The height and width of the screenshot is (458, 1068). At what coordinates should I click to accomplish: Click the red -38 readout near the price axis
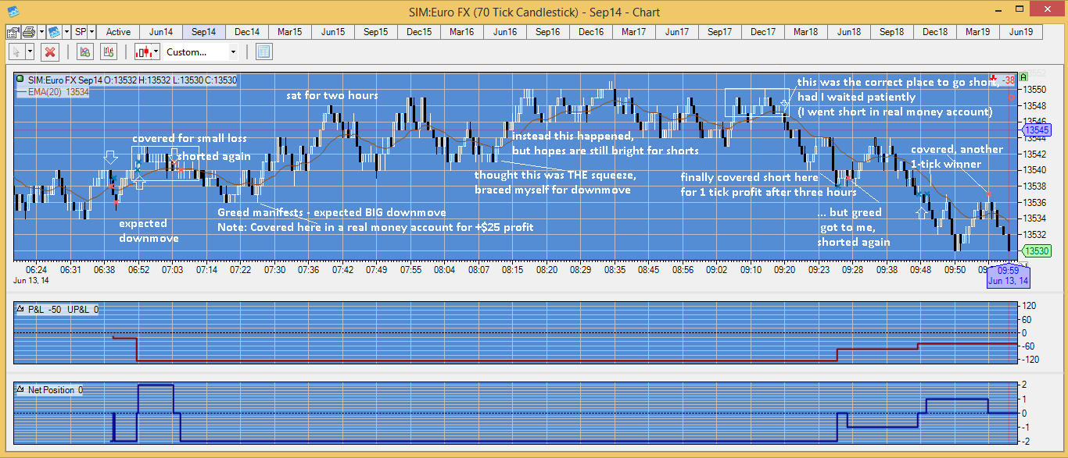pos(1009,80)
